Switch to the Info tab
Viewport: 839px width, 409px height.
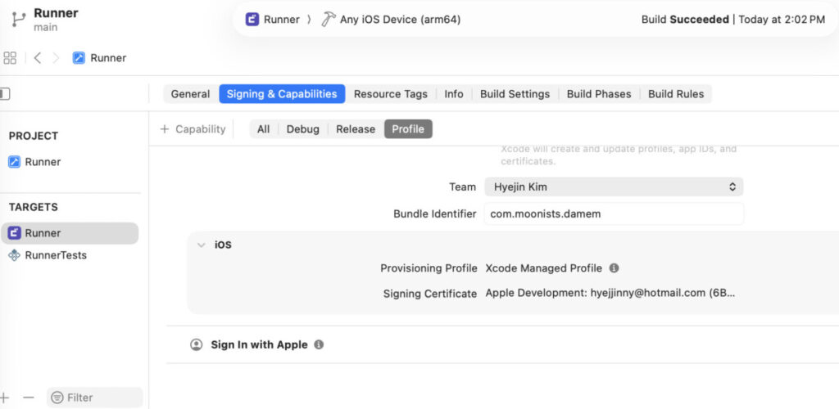(454, 94)
